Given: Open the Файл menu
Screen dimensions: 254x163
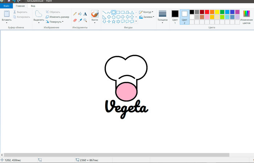Looking at the screenshot, I should click(x=6, y=6).
